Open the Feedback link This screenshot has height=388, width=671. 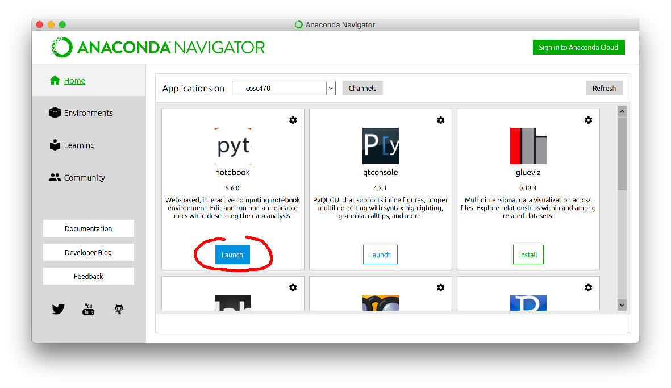[x=89, y=276]
